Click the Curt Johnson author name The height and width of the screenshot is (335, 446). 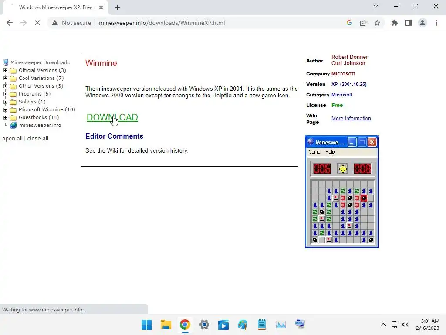[x=348, y=63]
